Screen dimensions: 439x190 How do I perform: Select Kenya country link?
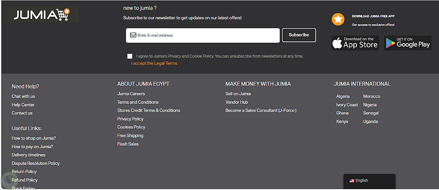(342, 121)
